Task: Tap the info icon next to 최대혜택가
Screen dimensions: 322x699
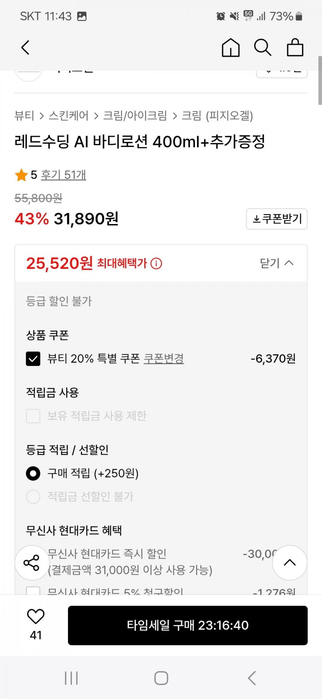Action: 156,263
